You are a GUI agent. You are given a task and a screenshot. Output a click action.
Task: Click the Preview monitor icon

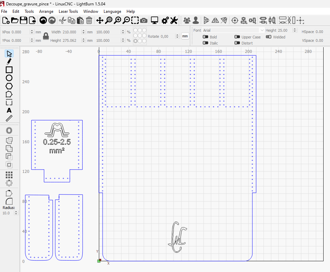(x=155, y=21)
